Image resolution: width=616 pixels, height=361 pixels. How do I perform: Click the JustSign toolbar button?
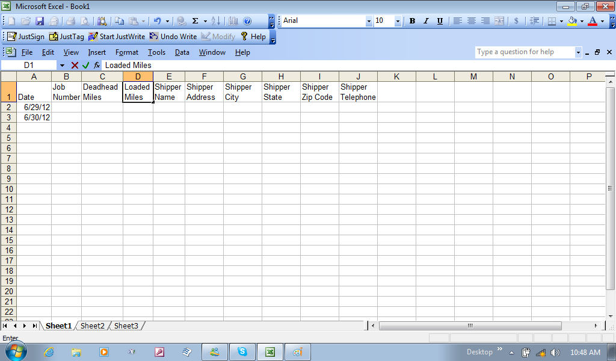point(26,37)
